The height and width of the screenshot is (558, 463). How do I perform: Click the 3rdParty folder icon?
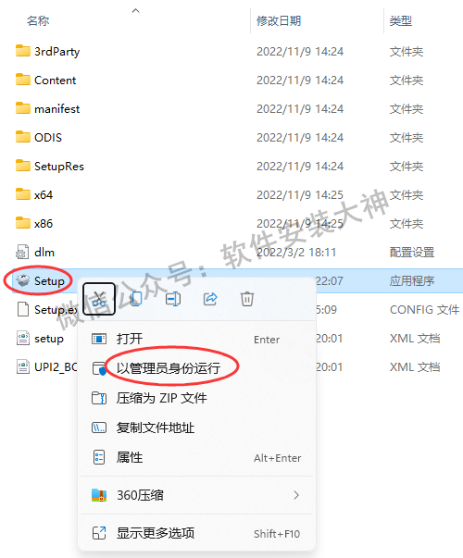(23, 51)
